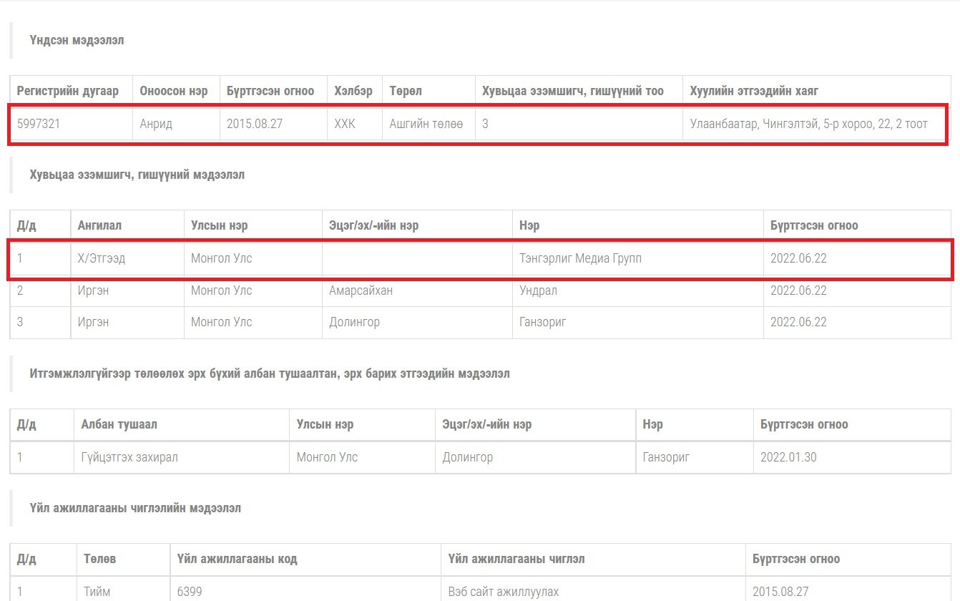Click "Монгол Улс" in the Тэнгэрлиг Медиа Групп row

(221, 258)
